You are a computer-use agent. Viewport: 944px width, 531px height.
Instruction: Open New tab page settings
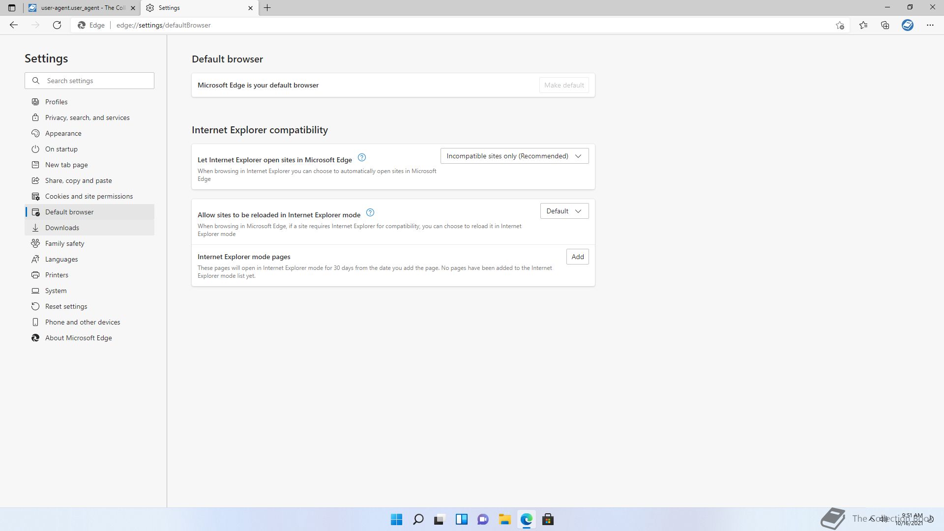pos(89,165)
